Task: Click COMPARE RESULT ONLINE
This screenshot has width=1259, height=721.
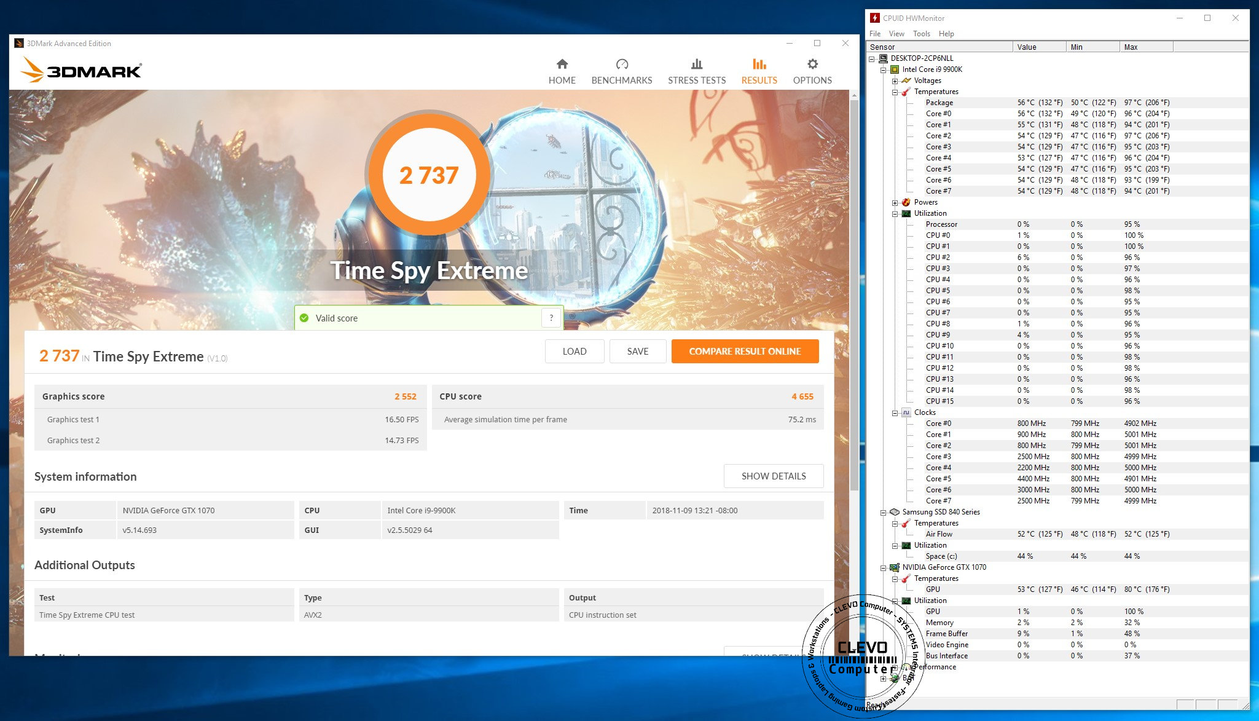Action: click(745, 352)
